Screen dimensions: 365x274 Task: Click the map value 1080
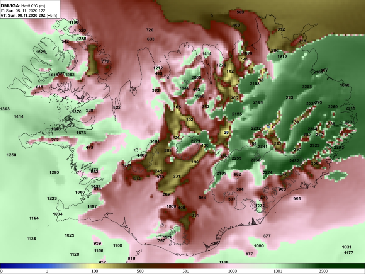[259, 246]
